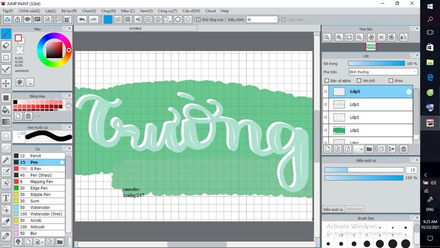Open the Windows Start menu

(x=430, y=6)
